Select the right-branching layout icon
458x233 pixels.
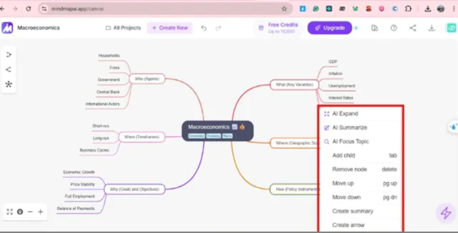9,54
